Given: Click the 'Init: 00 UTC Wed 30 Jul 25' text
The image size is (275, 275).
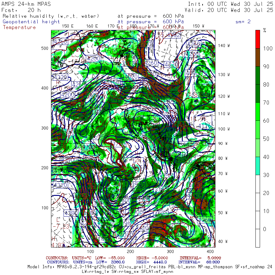Looking at the screenshot, I should click(x=230, y=4).
